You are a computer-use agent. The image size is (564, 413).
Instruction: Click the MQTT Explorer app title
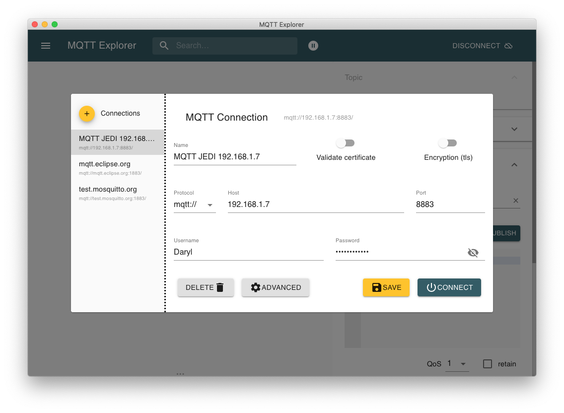click(102, 45)
